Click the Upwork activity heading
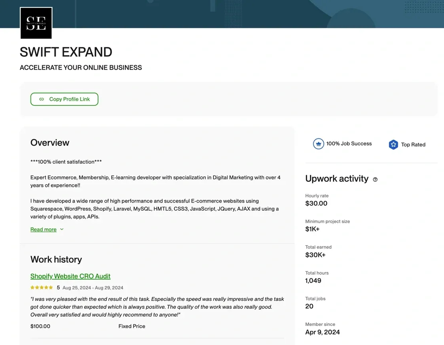Viewport: 444px width, 345px height. pyautogui.click(x=337, y=179)
